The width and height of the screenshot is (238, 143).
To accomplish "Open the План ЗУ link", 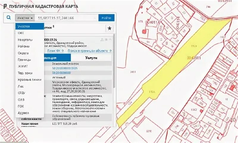I will [x=55, y=51].
